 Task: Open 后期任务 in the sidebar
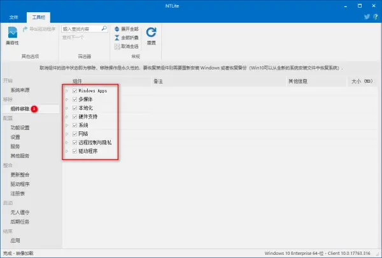pos(20,222)
